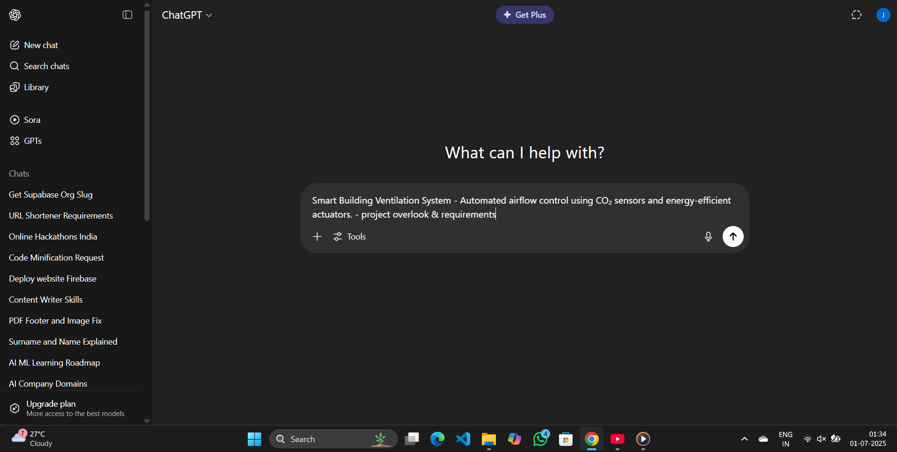Open YouTube app from the taskbar
The height and width of the screenshot is (452, 897).
617,439
